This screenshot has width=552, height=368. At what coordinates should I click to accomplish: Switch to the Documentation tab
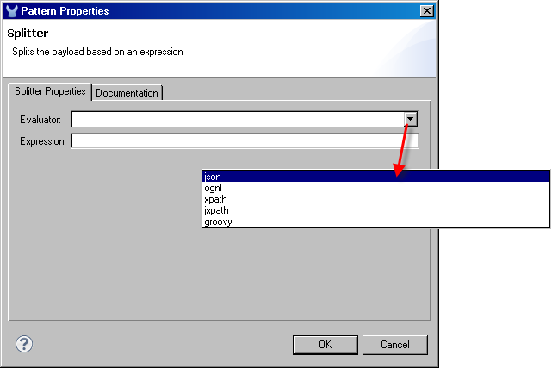click(127, 93)
